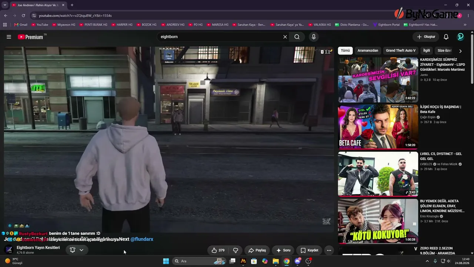Like the video with 379 likes
474x267 pixels.
pos(218,250)
